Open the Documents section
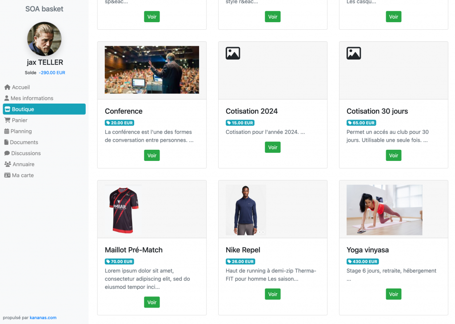 tap(44, 142)
